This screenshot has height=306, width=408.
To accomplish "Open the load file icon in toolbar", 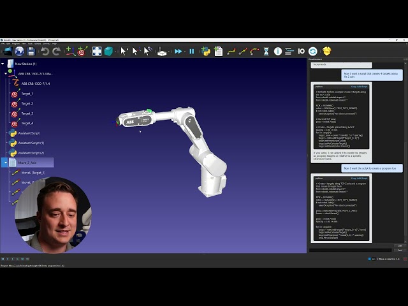I will [x=8, y=51].
